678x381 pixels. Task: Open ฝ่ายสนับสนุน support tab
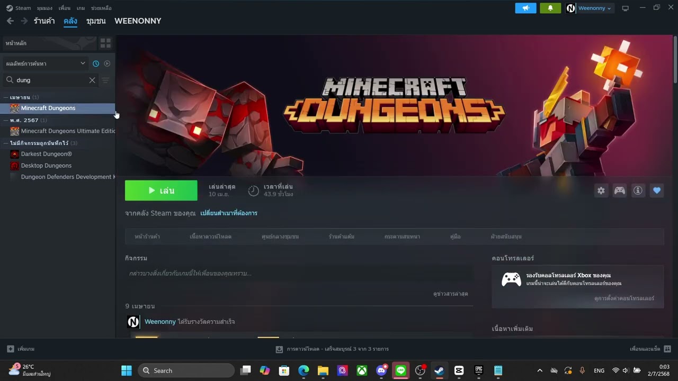[x=506, y=237]
